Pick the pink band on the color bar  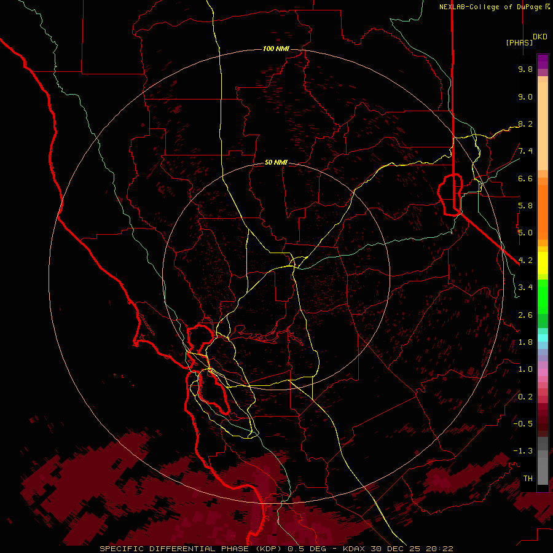(x=543, y=372)
